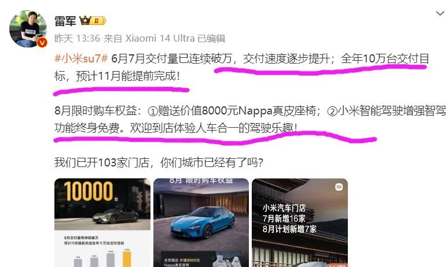The height and width of the screenshot is (267, 448).
Task: Click the 已编辑 edited label
Action: coord(211,38)
